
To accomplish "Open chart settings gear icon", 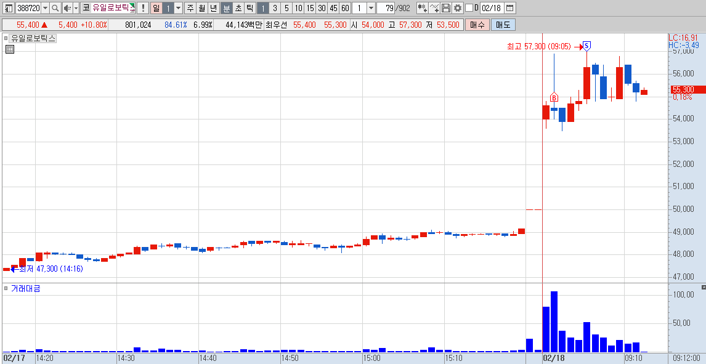I will 458,7.
